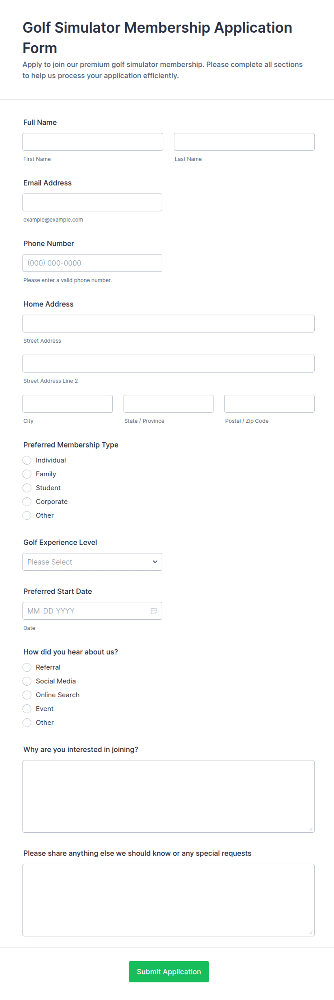
Task: Select the Individual membership radio button
Action: coord(27,460)
